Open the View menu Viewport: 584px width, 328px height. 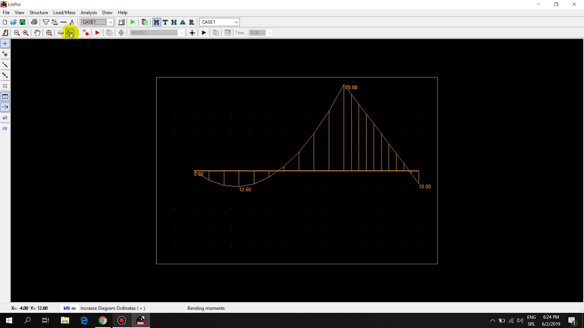tap(20, 13)
